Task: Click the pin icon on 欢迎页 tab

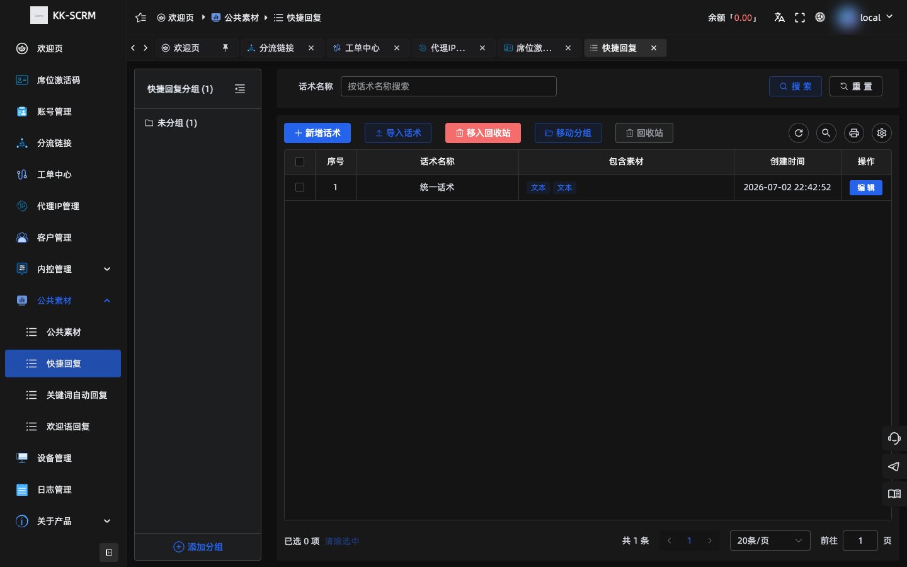Action: pos(225,48)
